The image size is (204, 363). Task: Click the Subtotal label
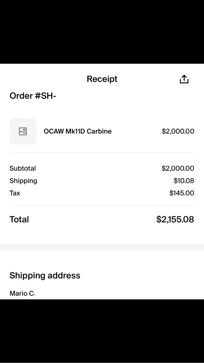coord(23,168)
